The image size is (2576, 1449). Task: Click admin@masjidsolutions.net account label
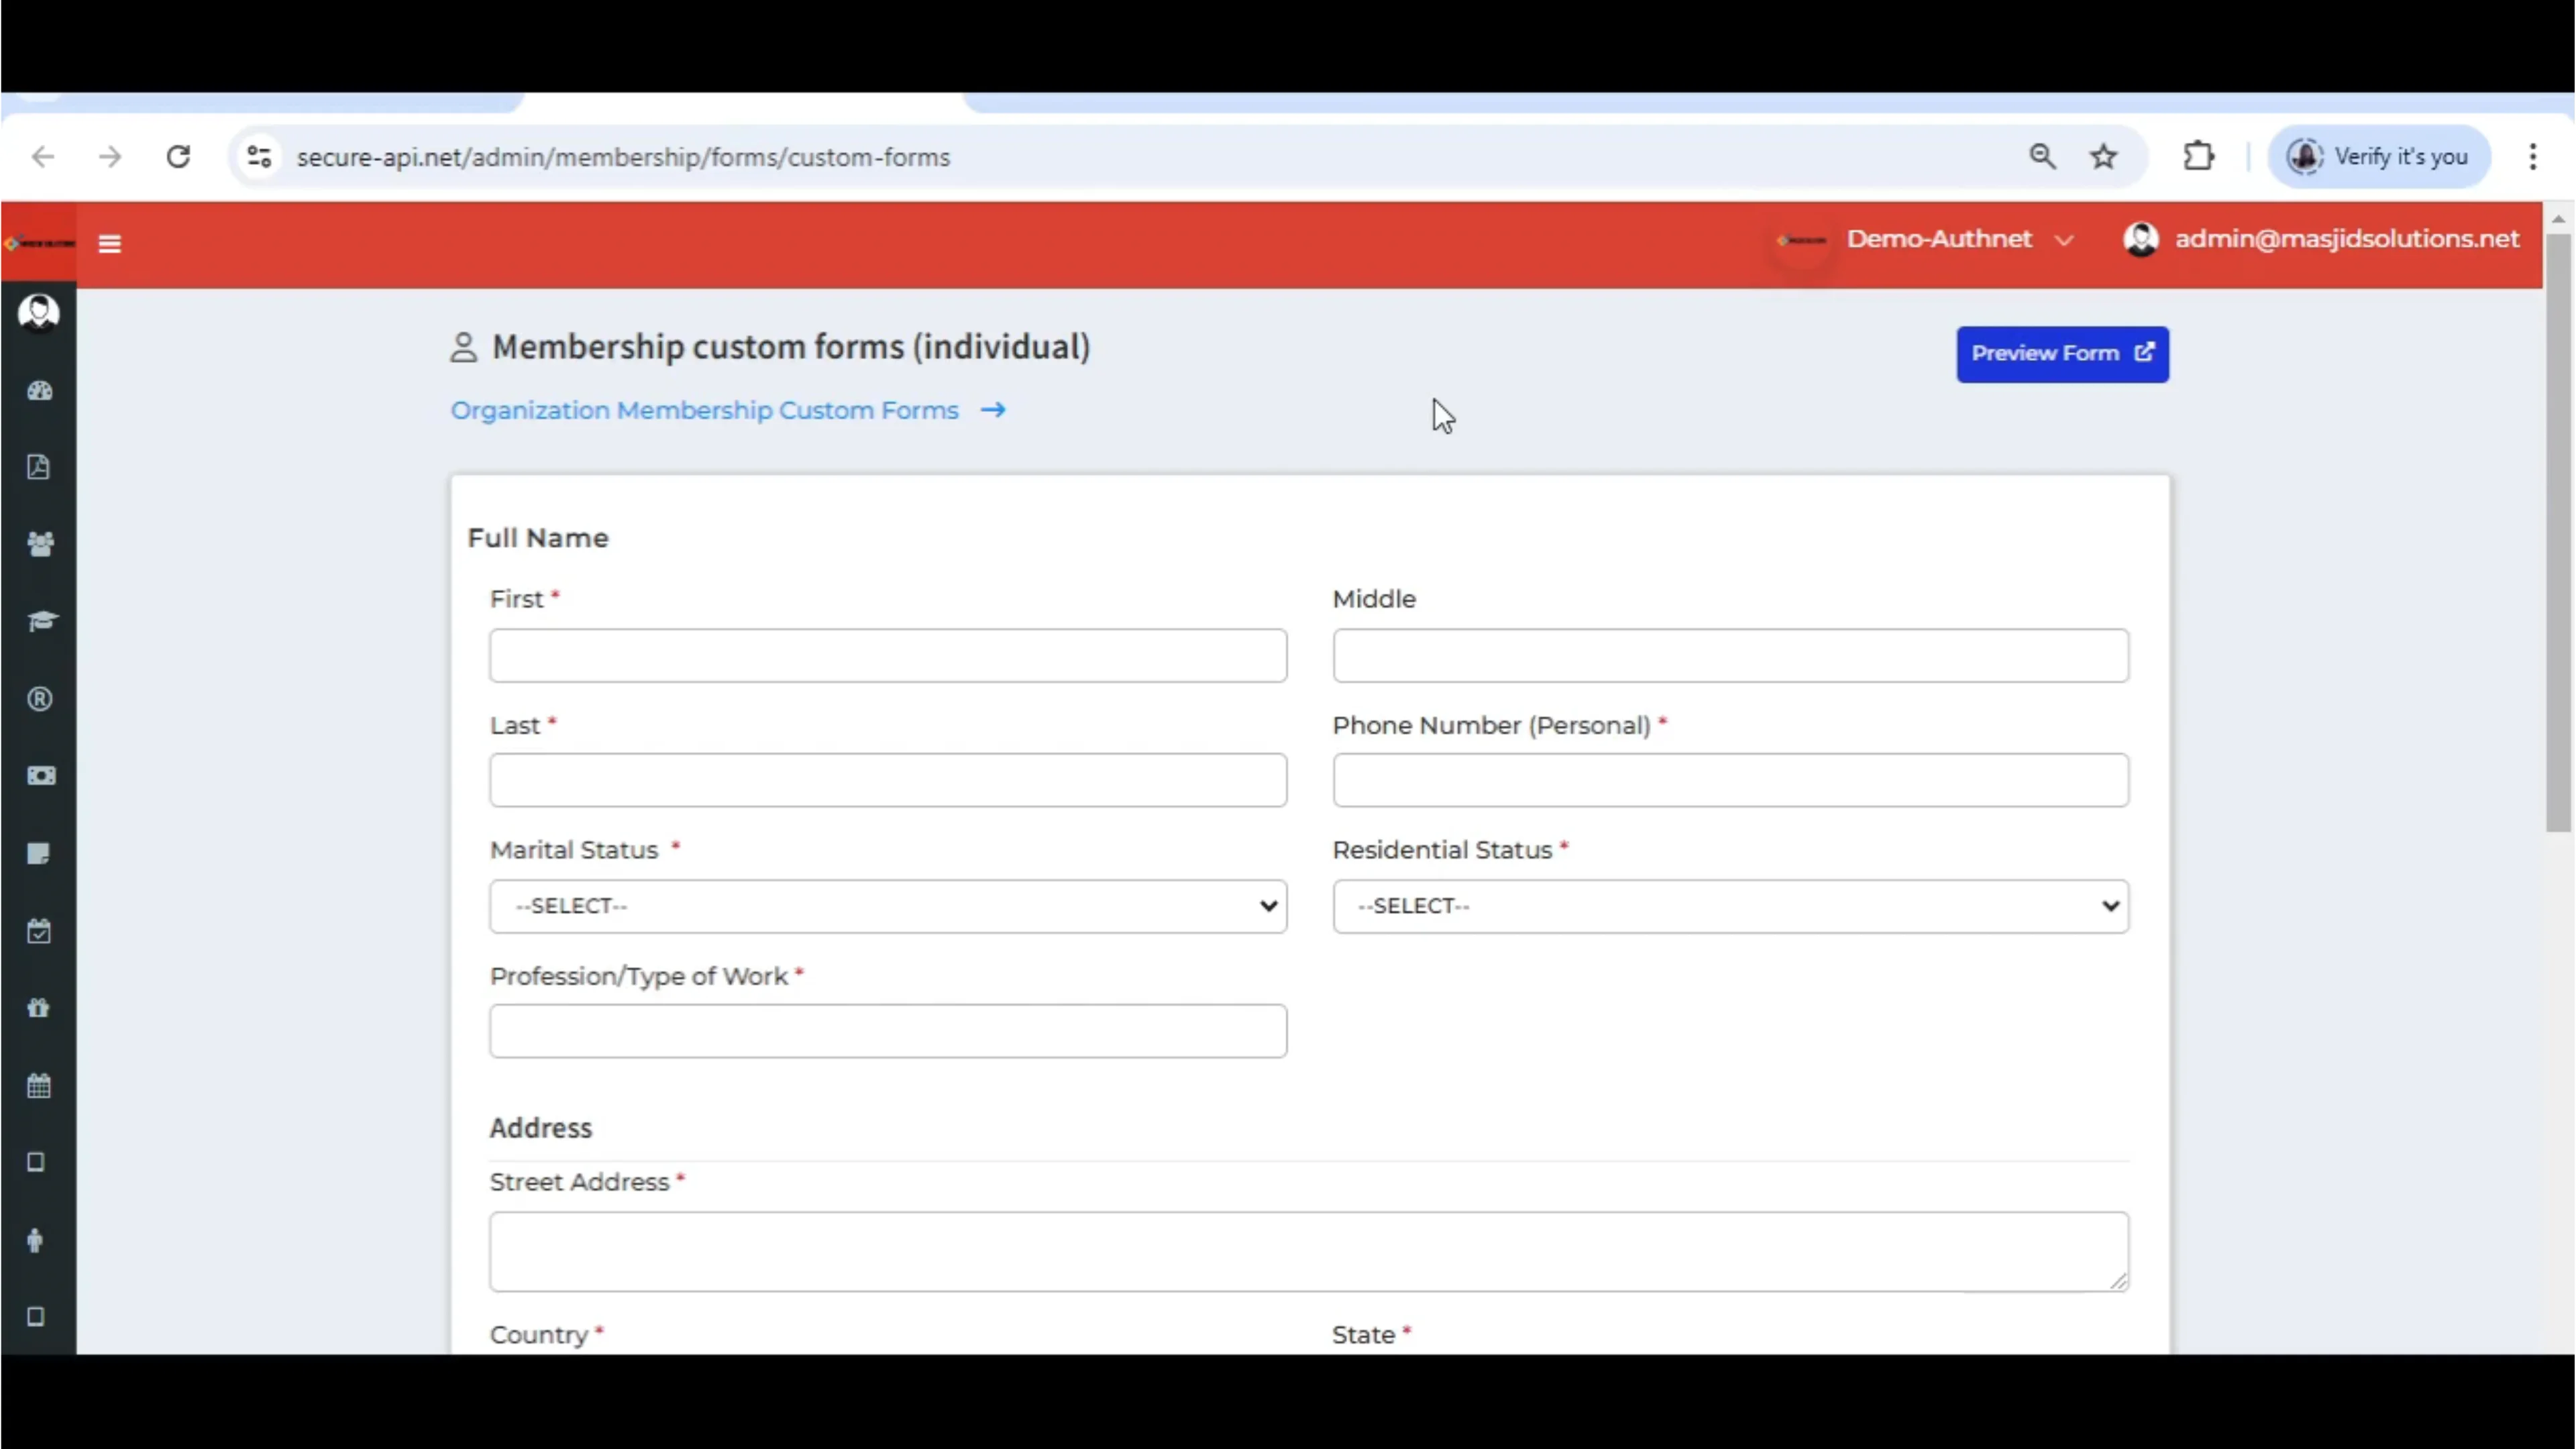pyautogui.click(x=2344, y=238)
